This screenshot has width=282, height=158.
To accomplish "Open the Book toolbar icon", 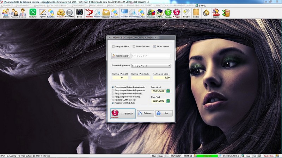I will pyautogui.click(x=79, y=13).
